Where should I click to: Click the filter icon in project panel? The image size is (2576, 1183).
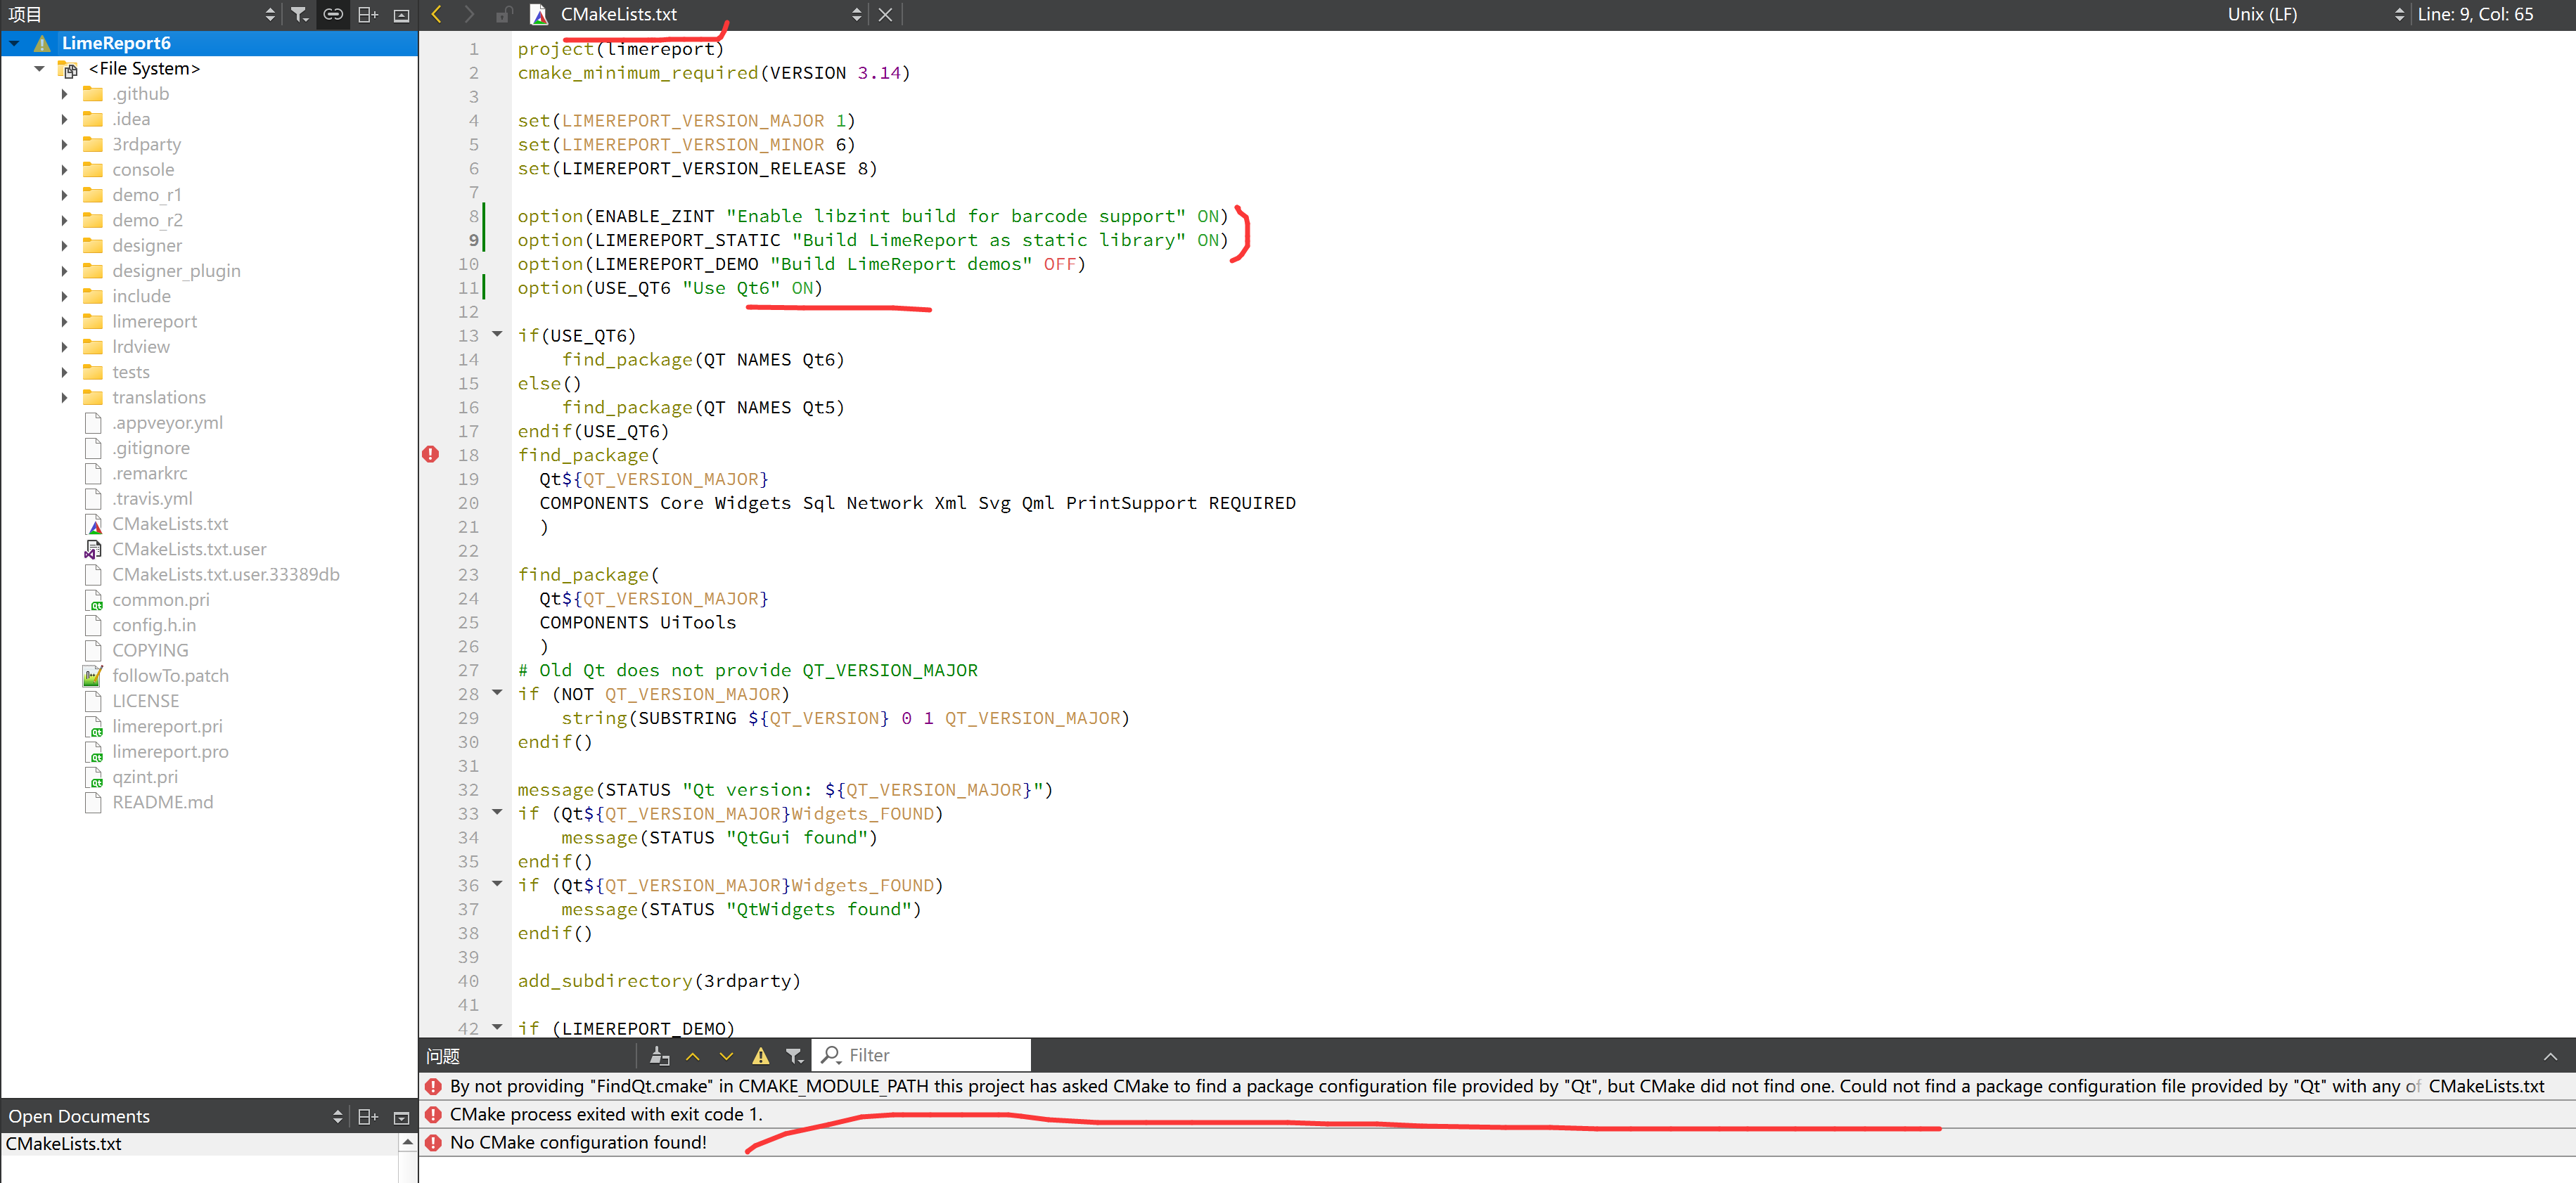pos(299,14)
